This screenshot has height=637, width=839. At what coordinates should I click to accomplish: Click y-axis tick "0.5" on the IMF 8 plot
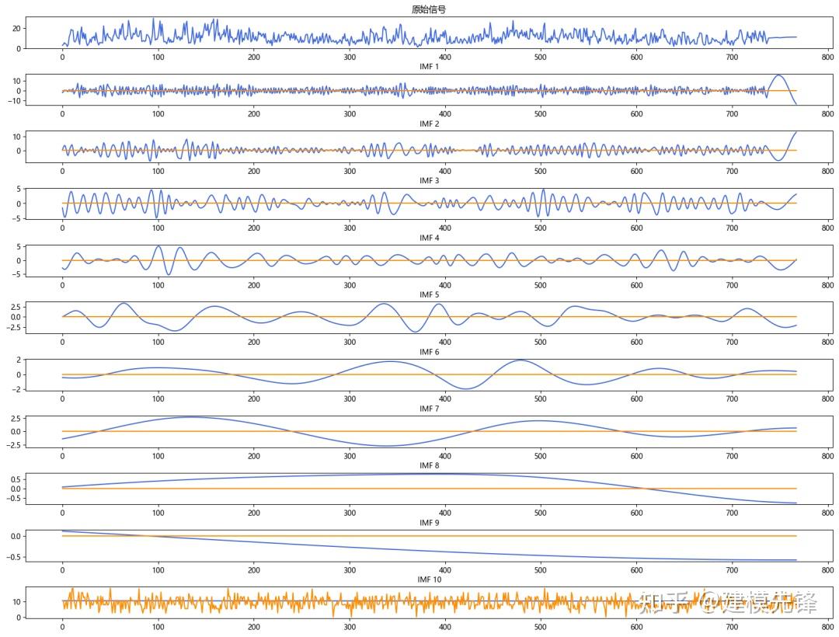(x=16, y=479)
